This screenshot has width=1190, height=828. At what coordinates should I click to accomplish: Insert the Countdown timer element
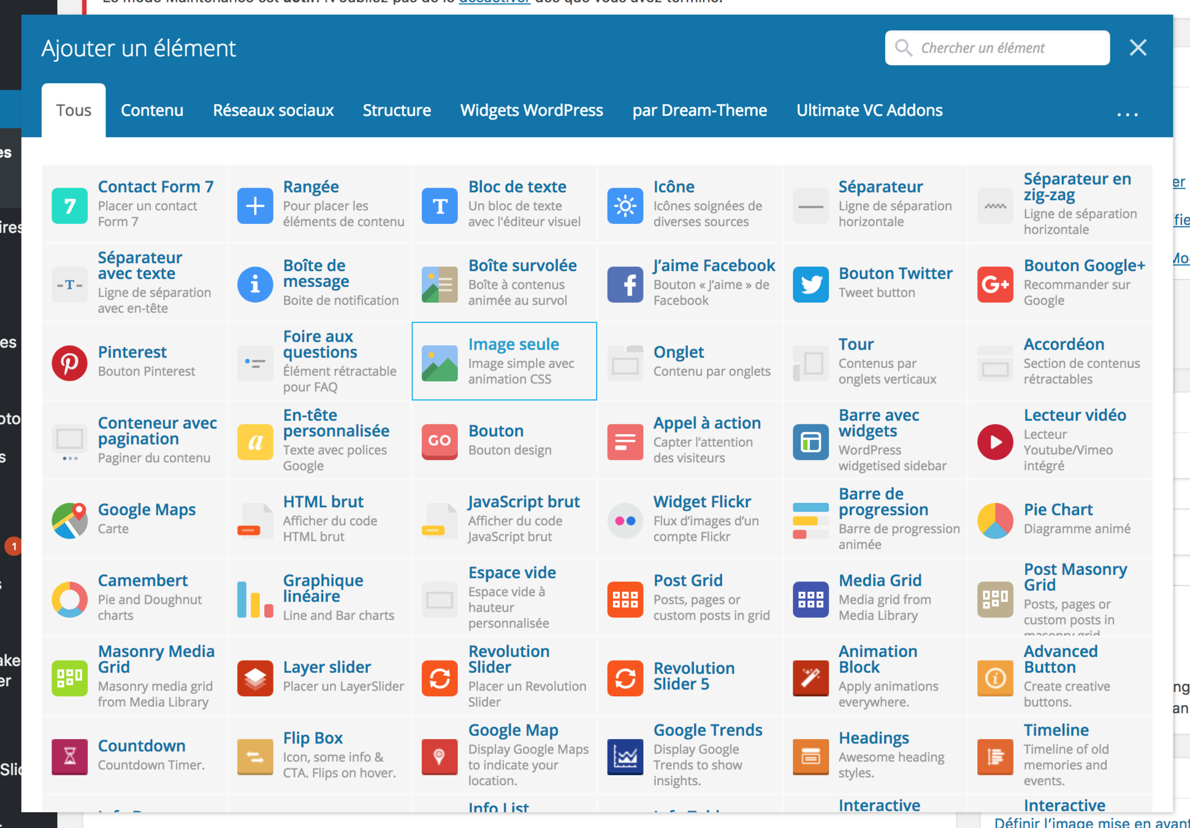pos(141,746)
